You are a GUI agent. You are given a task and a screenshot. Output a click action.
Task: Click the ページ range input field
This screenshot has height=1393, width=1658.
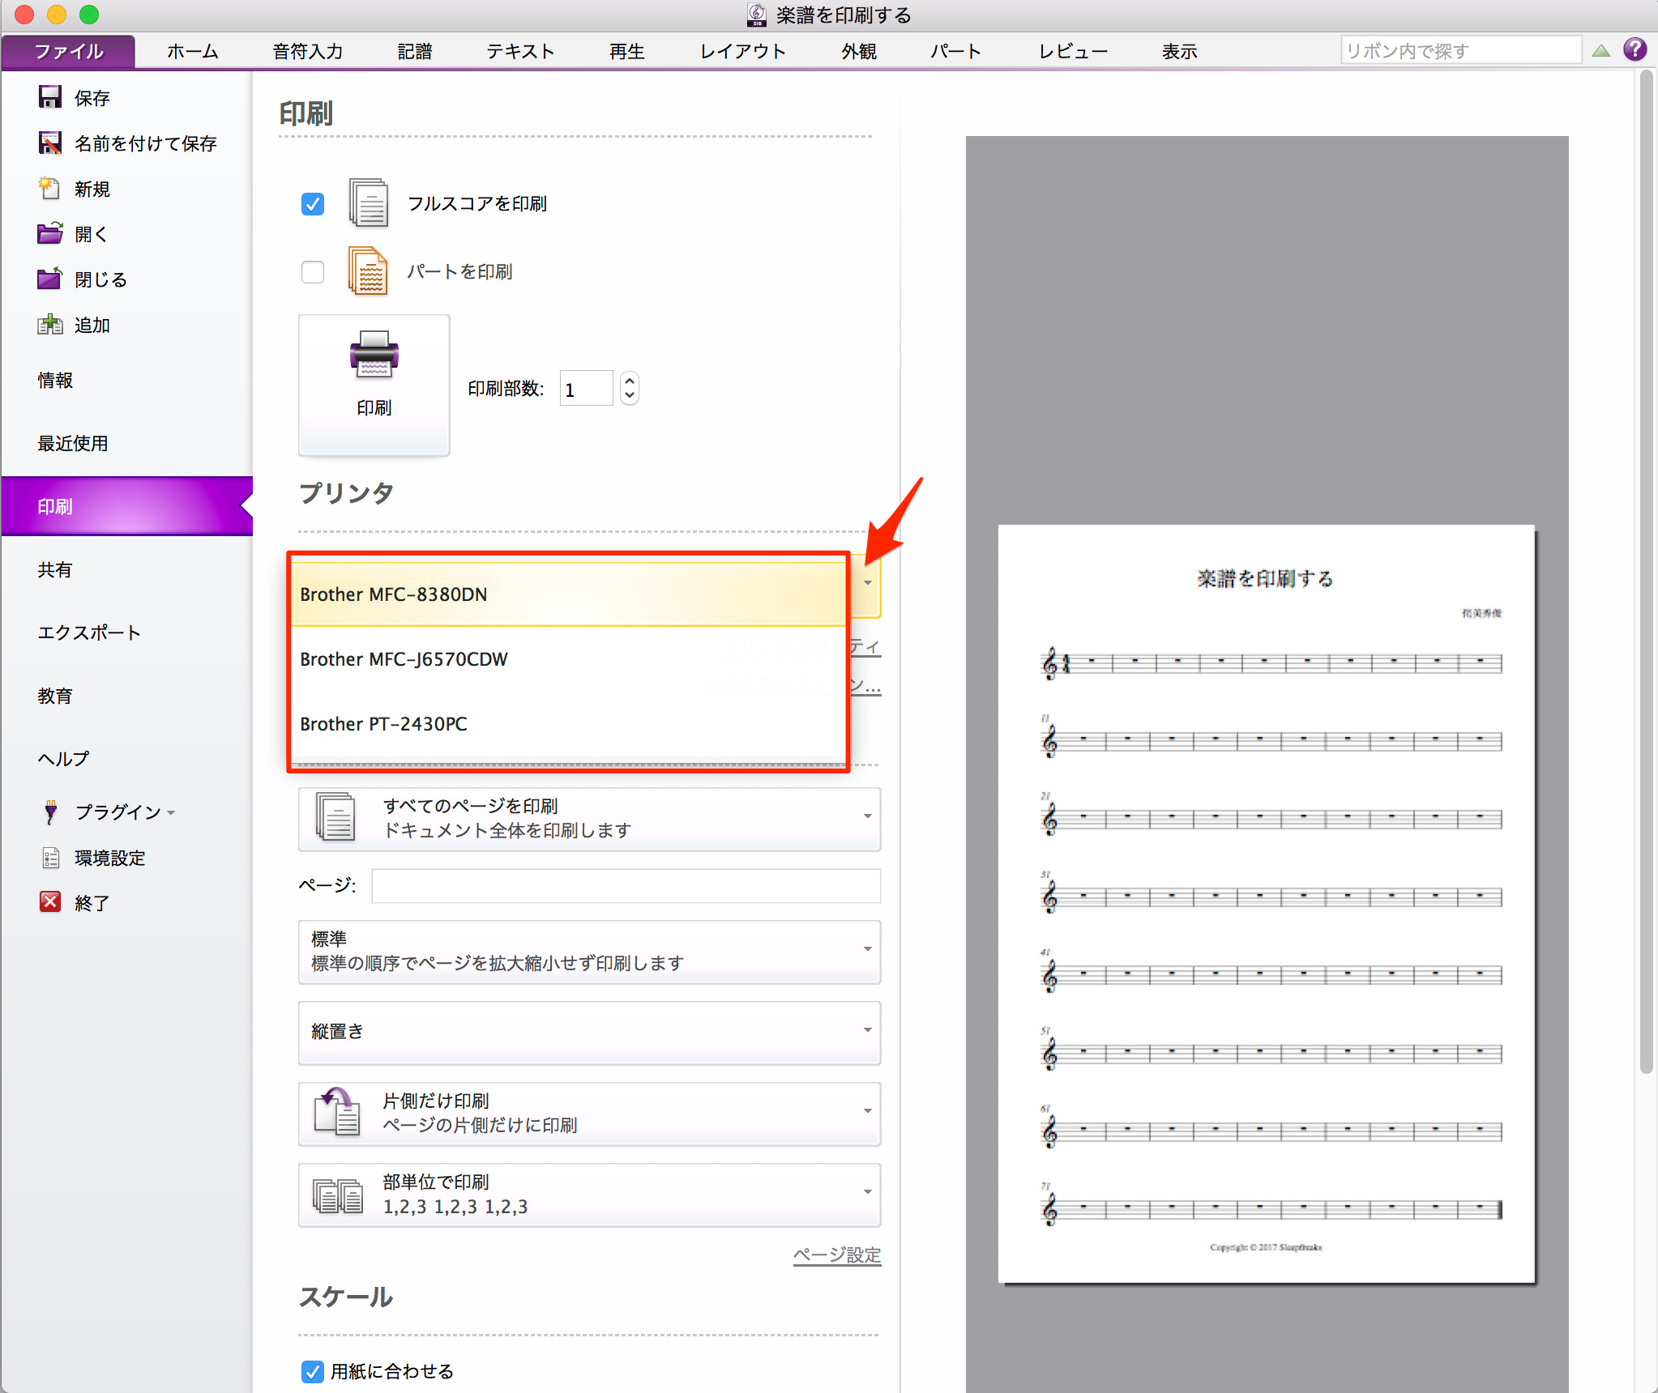pos(626,885)
